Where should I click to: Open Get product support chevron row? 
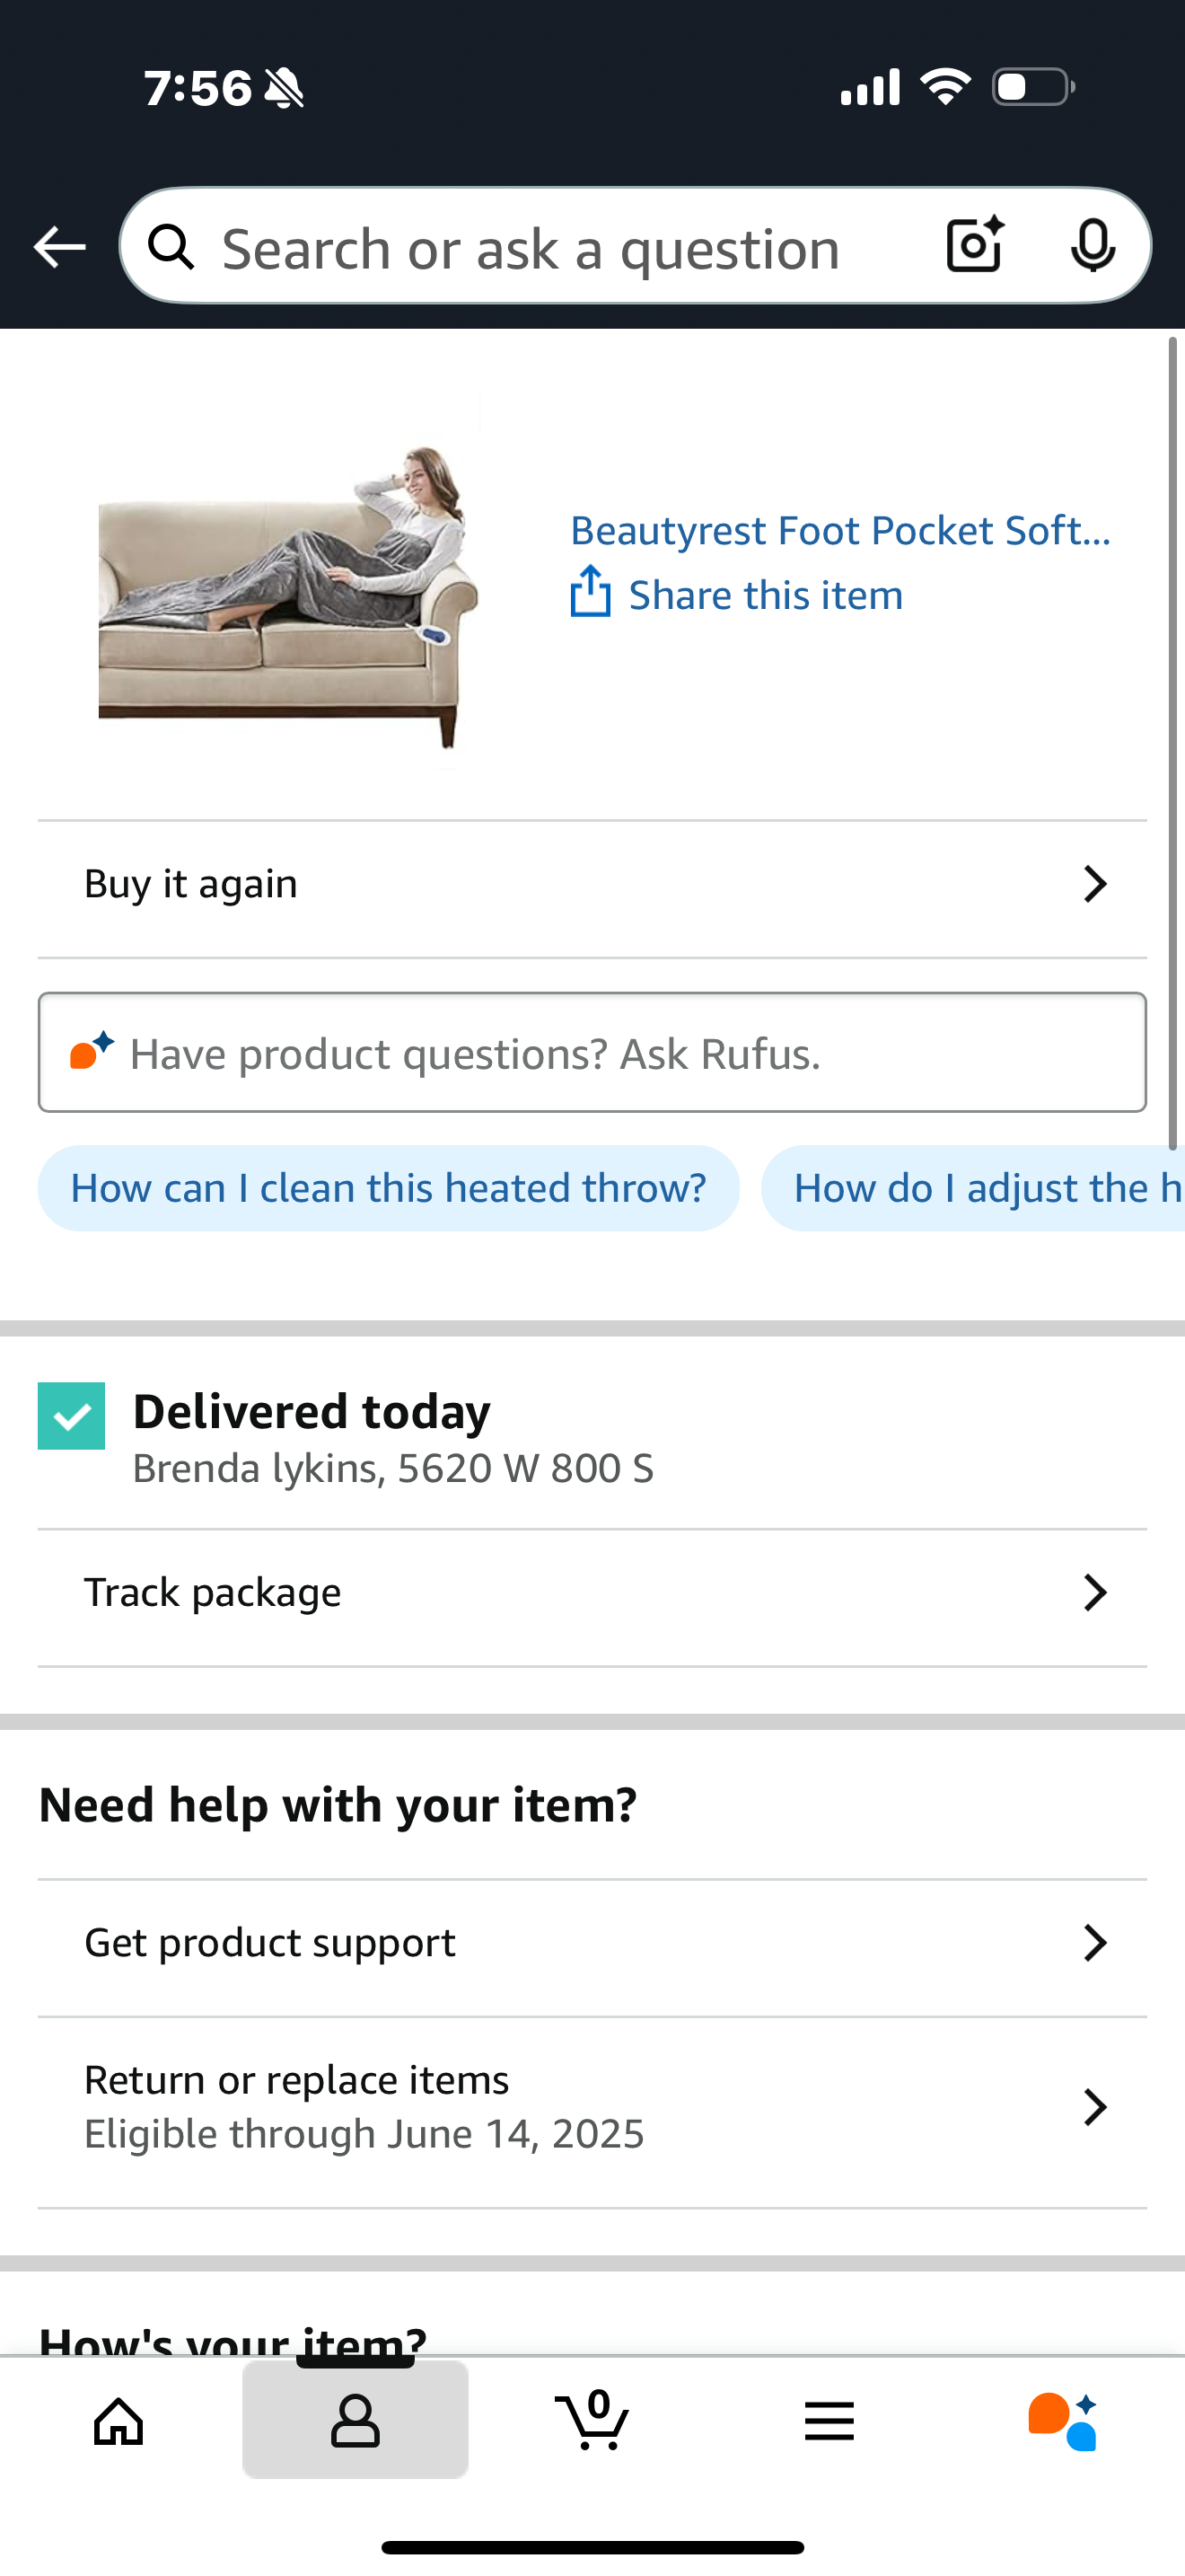pyautogui.click(x=592, y=1943)
